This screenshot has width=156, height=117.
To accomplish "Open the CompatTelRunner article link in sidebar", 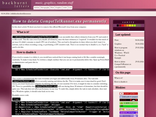I will coord(123,64).
